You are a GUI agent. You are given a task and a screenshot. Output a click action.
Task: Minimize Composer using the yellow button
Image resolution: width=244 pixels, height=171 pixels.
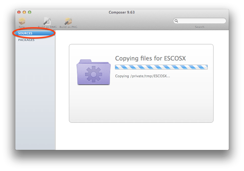[24, 12]
